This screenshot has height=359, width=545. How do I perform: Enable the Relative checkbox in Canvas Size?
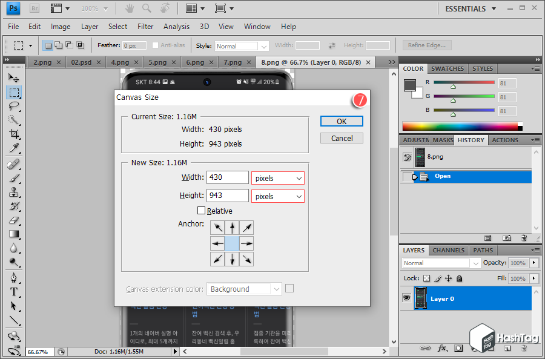click(202, 210)
